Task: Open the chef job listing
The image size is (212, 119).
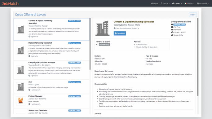Action: (51, 87)
